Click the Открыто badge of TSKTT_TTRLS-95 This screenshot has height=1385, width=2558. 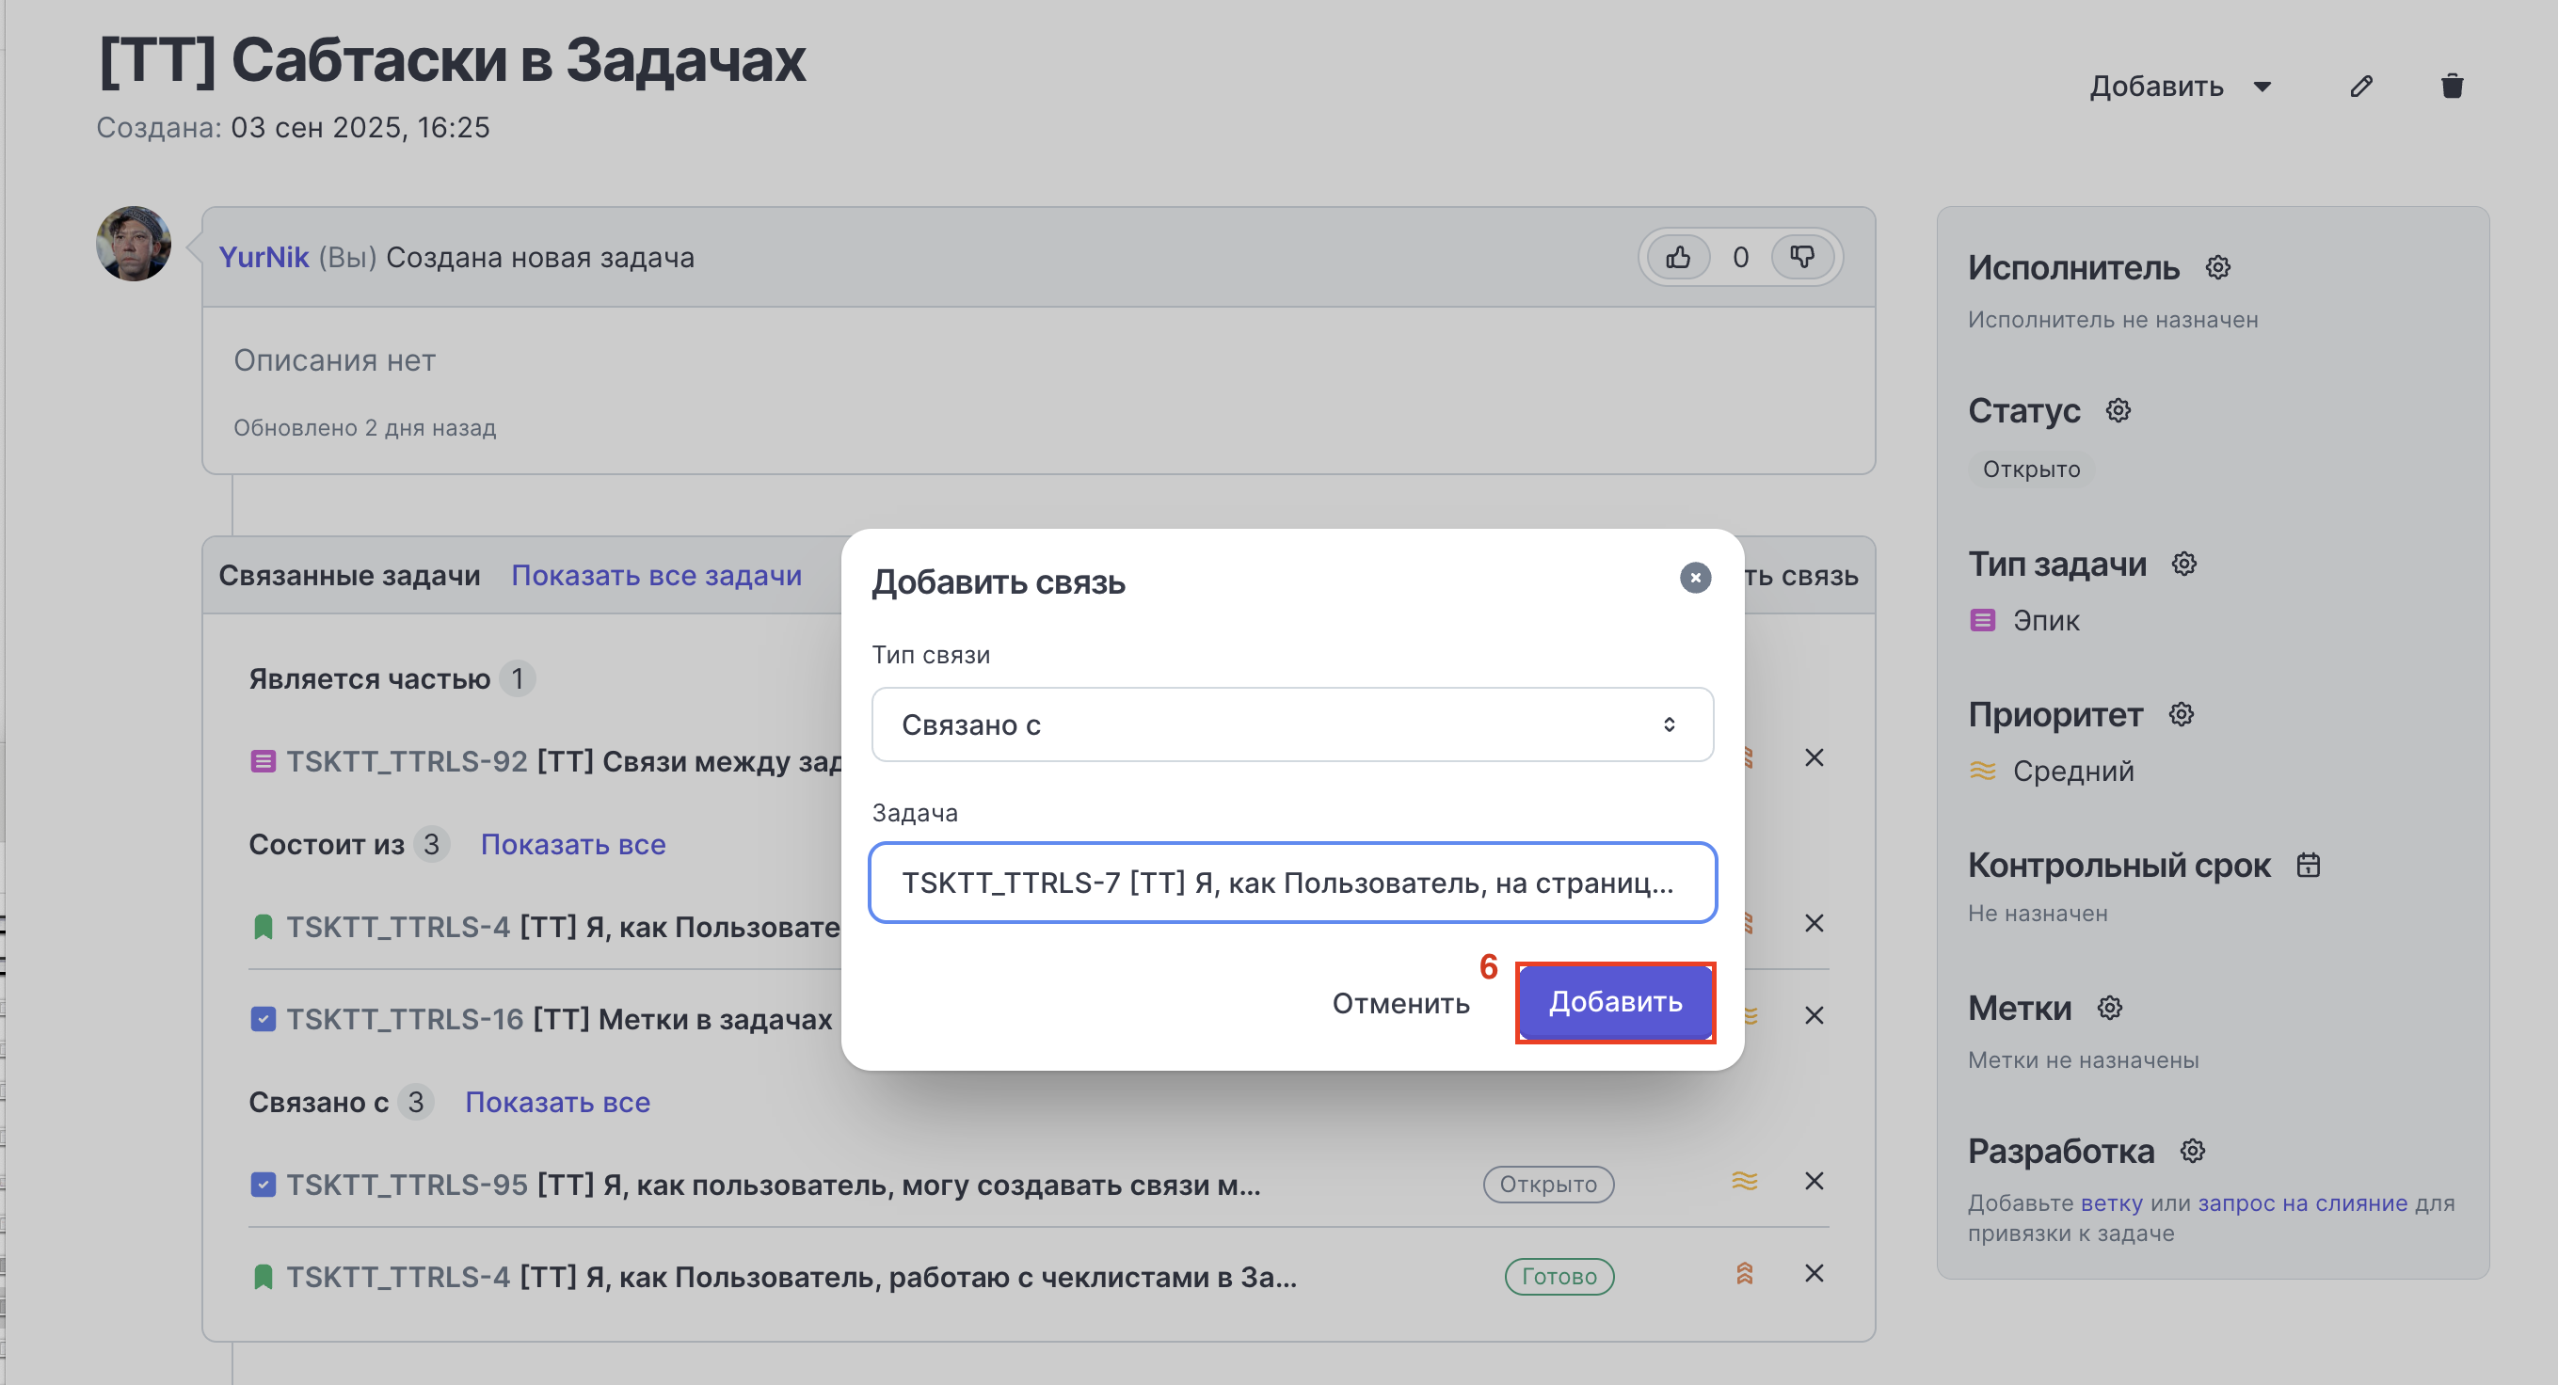point(1548,1184)
